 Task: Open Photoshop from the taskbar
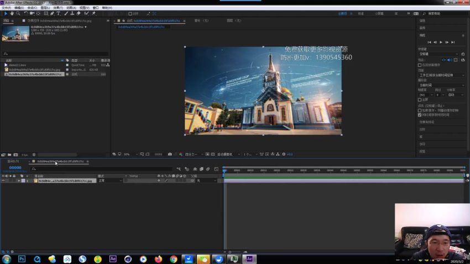22,259
